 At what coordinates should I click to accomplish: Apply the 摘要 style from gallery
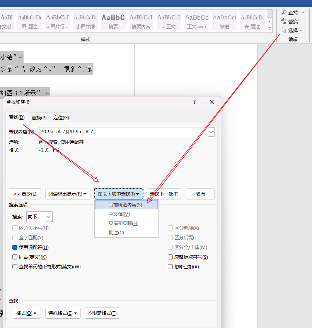coord(113,21)
